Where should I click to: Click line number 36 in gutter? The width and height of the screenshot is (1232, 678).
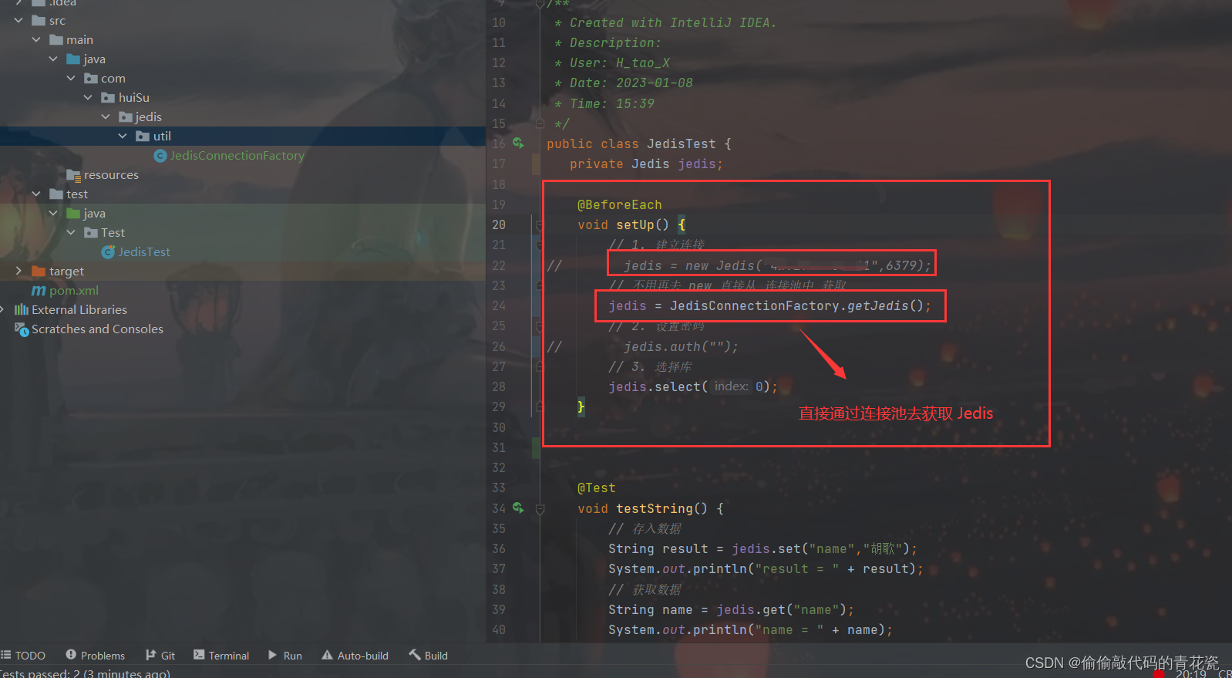pos(499,549)
